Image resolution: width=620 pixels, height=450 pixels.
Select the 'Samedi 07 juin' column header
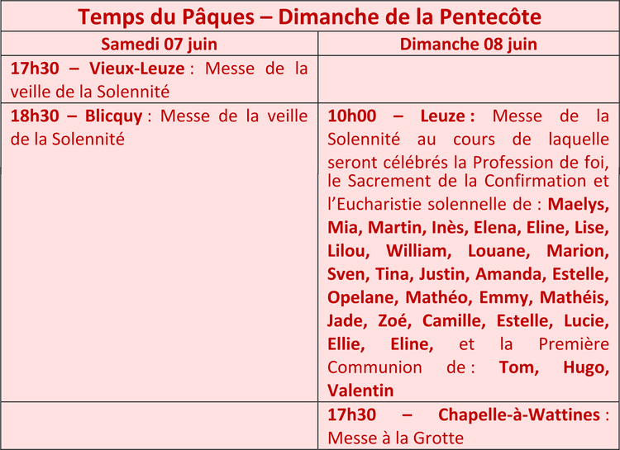point(159,44)
